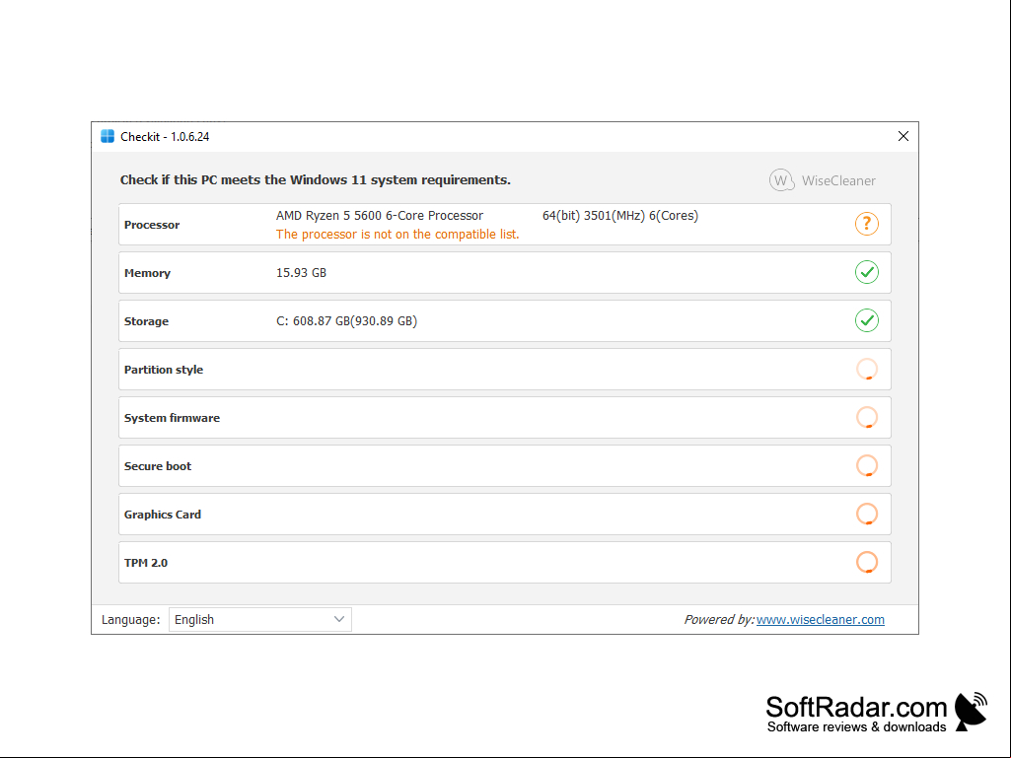1011x758 pixels.
Task: Click the Windows 11 requirements heading
Action: (316, 179)
